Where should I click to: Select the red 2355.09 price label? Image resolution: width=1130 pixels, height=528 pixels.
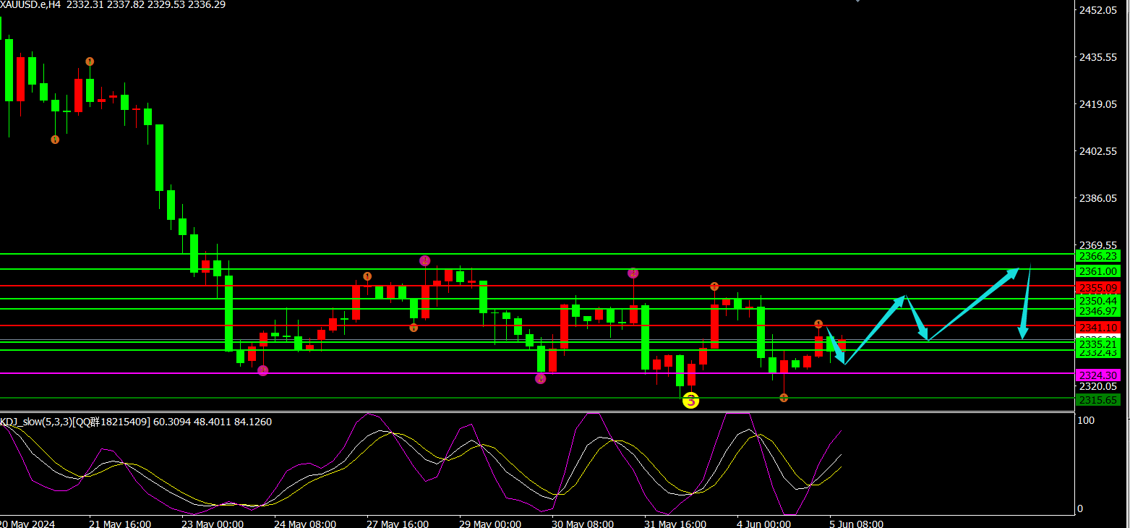point(1098,287)
